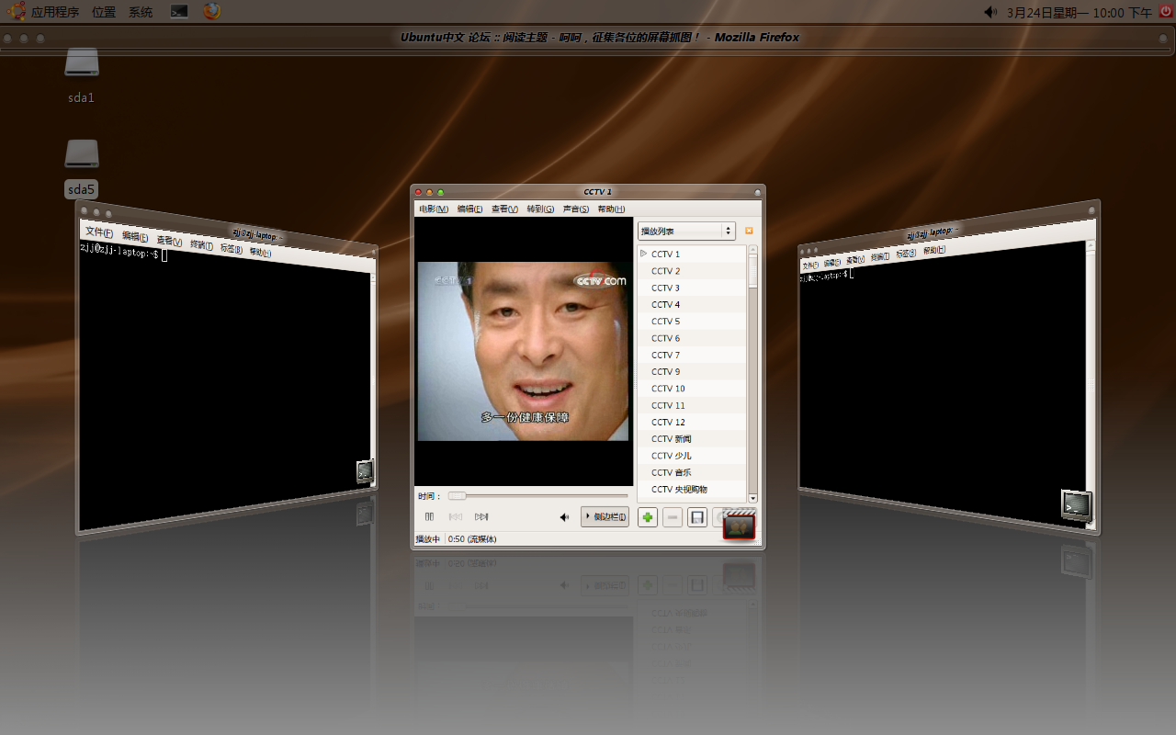Click the video display area
Screen dimensions: 1176x735
(x=524, y=351)
